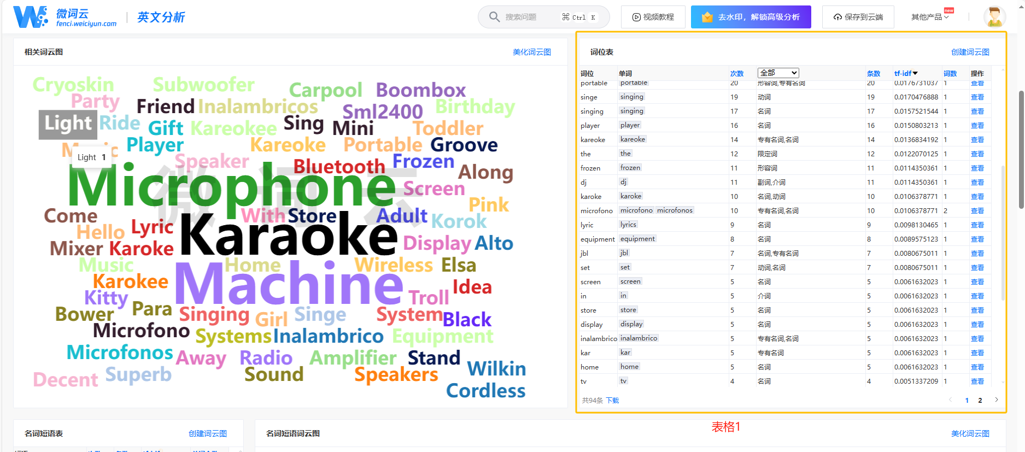Download the table via 下载 link

[x=612, y=401]
